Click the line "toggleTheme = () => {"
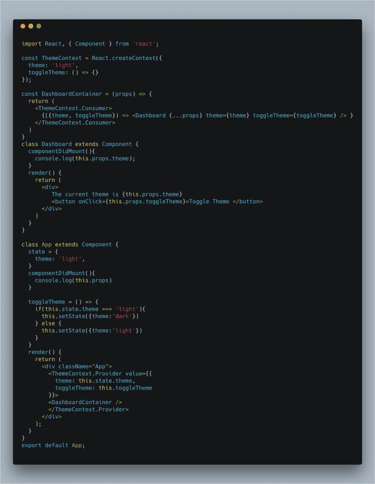This screenshot has width=375, height=484. [x=63, y=302]
